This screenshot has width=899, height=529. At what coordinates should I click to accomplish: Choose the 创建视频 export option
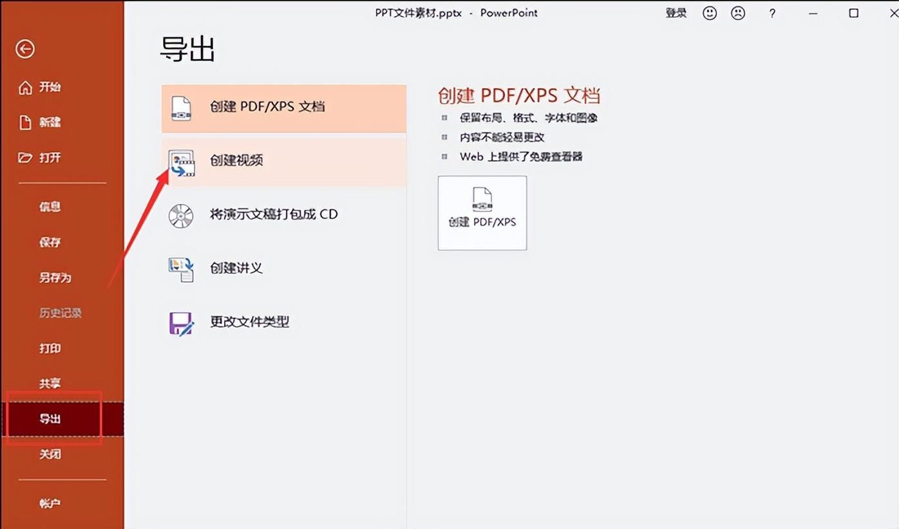pyautogui.click(x=284, y=162)
